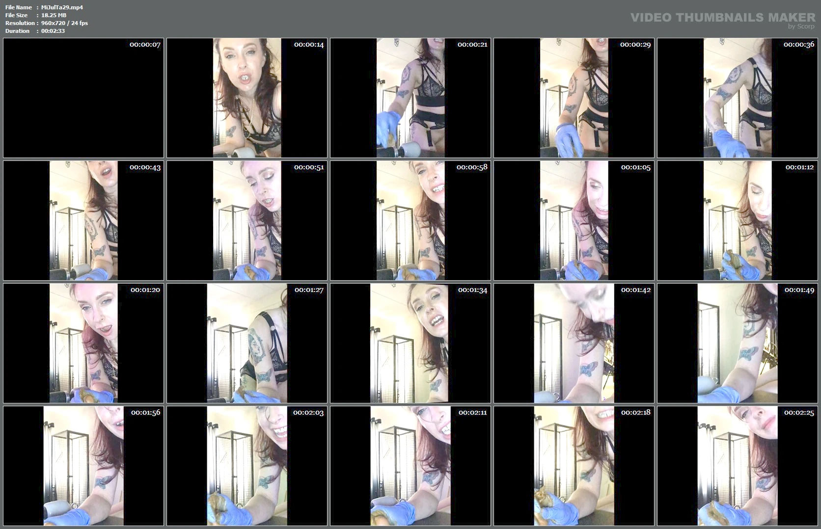Click the file name MiJulTa29.mp4 text
Viewport: 821px width, 529px height.
coord(62,7)
